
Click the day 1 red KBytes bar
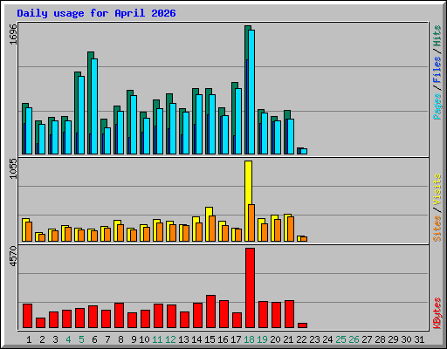pos(27,316)
